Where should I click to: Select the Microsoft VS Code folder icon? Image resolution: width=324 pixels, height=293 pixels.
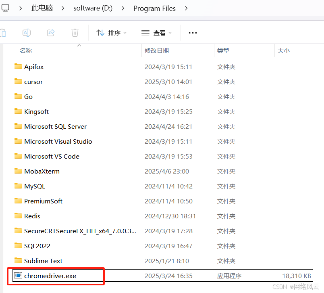[x=18, y=156]
